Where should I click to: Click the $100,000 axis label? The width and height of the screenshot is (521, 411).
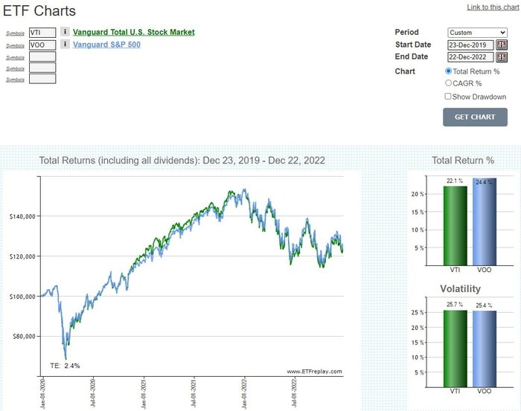(x=22, y=297)
